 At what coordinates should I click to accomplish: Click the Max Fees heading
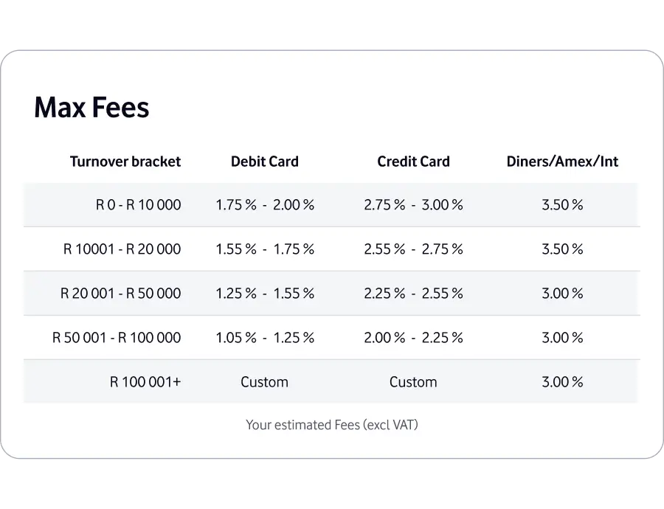click(x=91, y=107)
